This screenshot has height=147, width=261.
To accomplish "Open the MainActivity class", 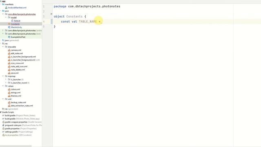I will 16,27.
